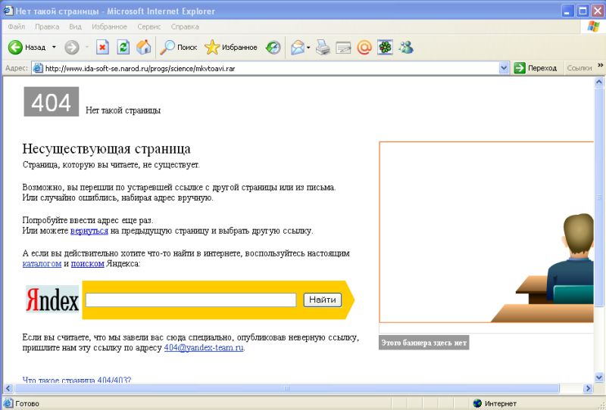
Task: Open the Messenger people toolbar icon
Action: (406, 48)
